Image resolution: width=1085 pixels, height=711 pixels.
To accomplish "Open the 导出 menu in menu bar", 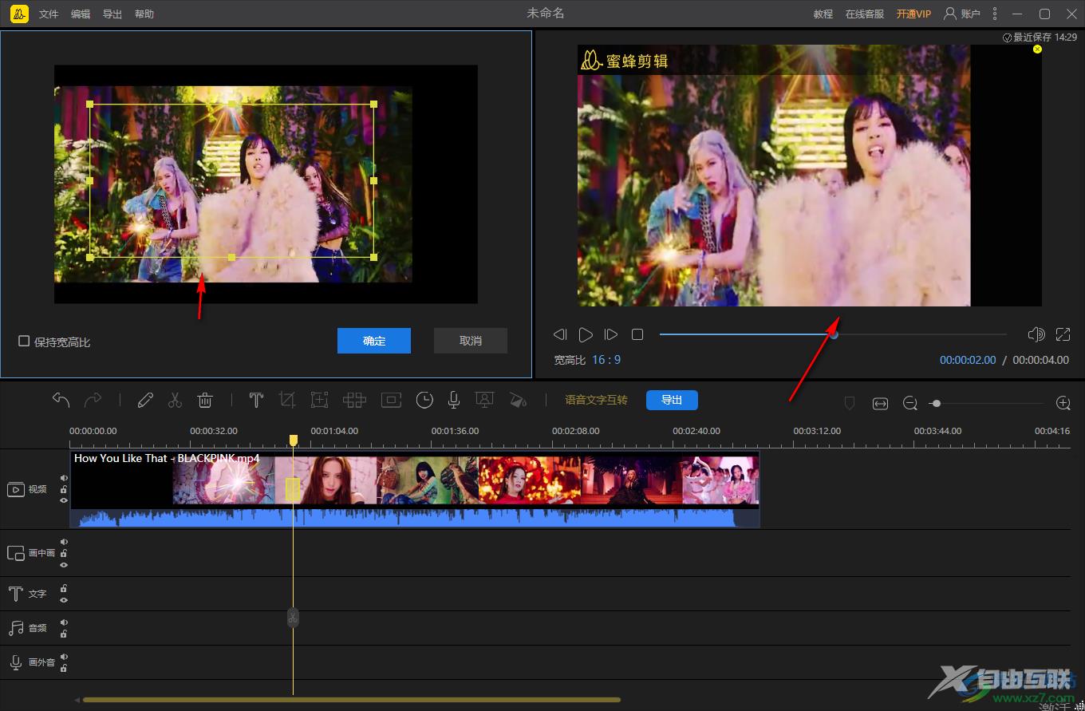I will pyautogui.click(x=112, y=14).
